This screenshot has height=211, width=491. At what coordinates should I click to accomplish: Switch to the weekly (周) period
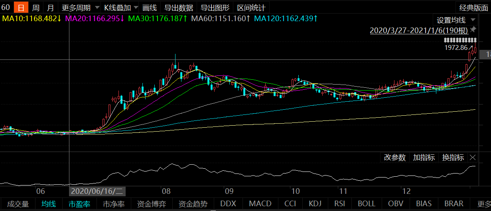coord(35,7)
